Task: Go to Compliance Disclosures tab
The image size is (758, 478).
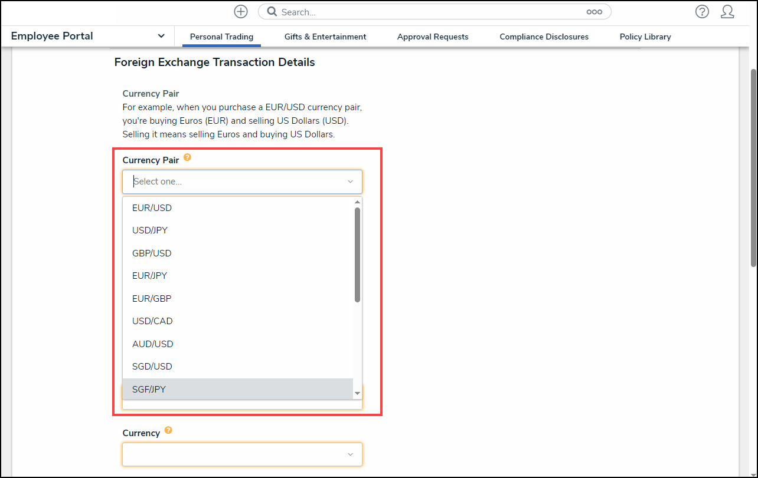Action: (x=544, y=37)
